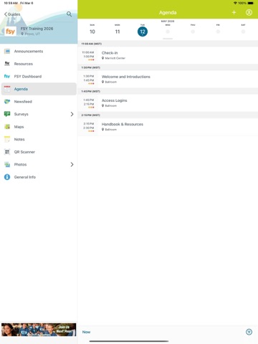
Task: Select the Agenda menu item
Action: tap(39, 89)
